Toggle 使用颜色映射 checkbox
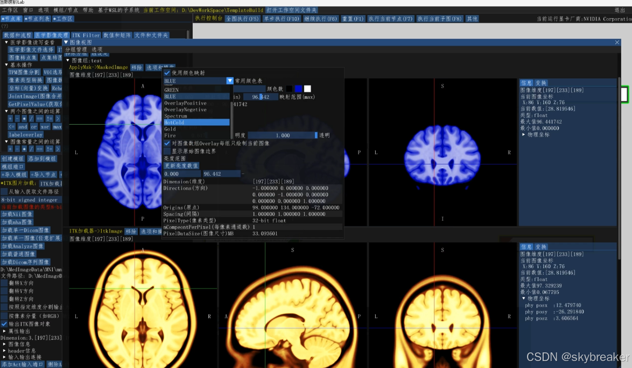Screen dimensions: 632x368 coord(167,73)
